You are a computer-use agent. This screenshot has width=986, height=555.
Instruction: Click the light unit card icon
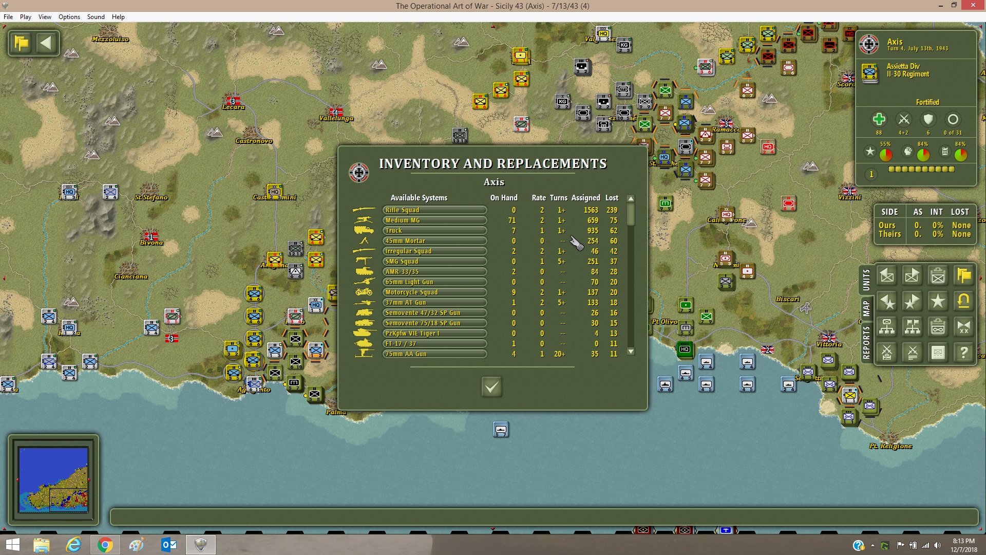click(x=938, y=353)
